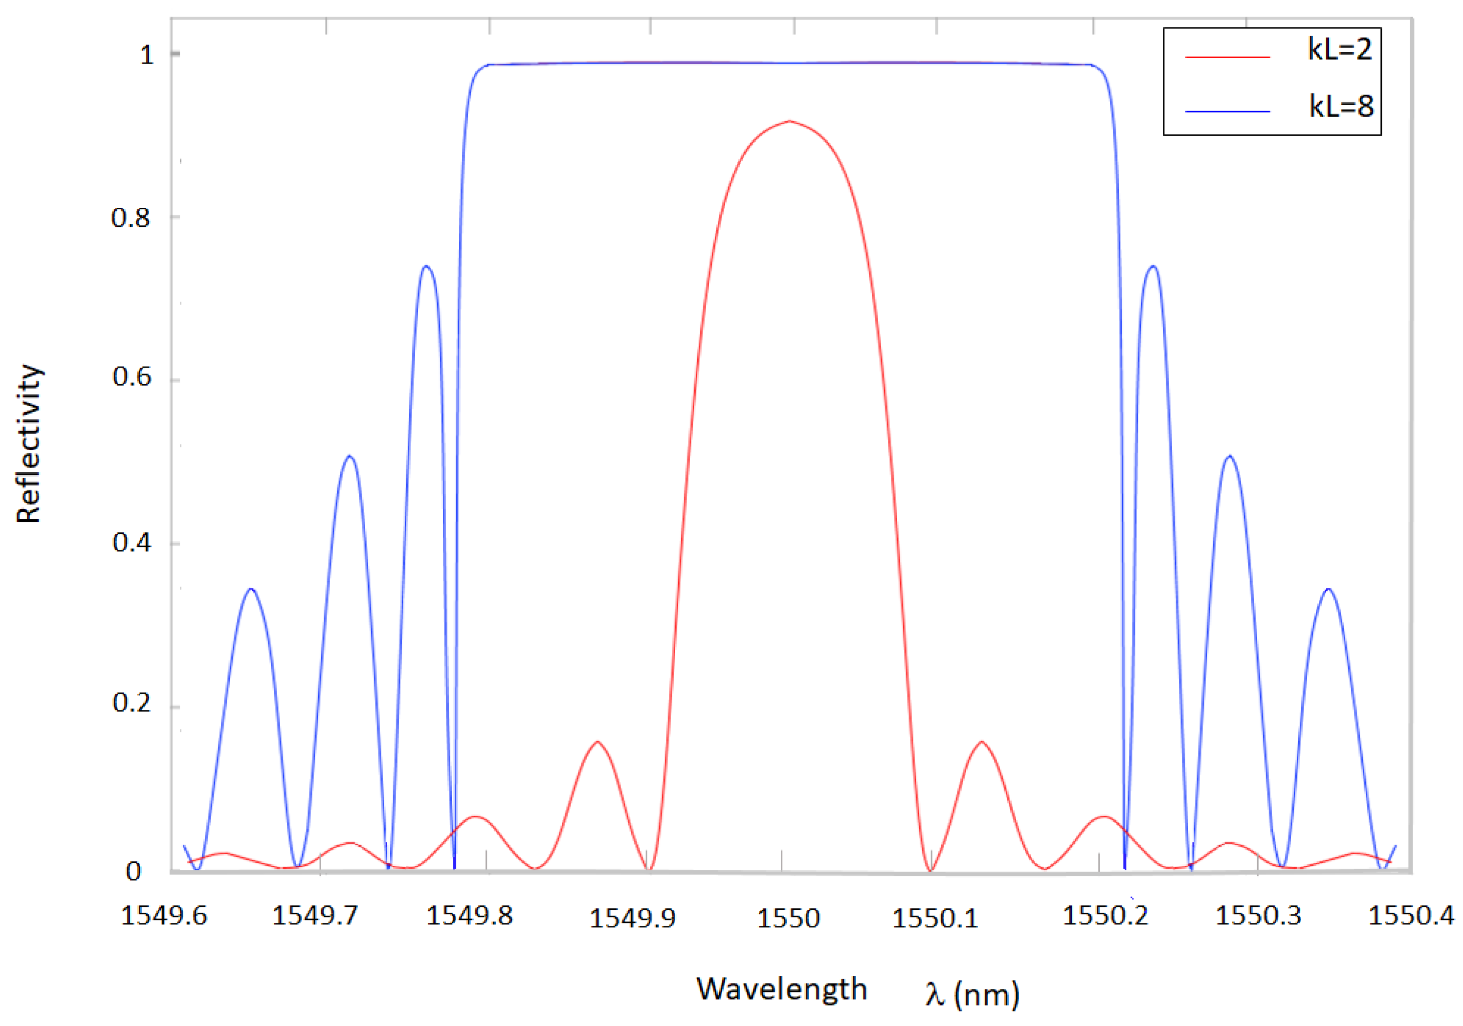Click the 1 y-axis tick label
The image size is (1463, 1026).
click(x=147, y=55)
